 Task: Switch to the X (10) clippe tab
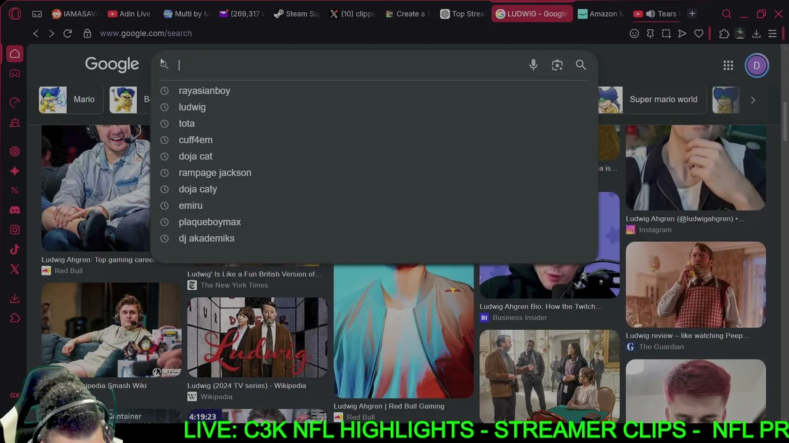351,14
